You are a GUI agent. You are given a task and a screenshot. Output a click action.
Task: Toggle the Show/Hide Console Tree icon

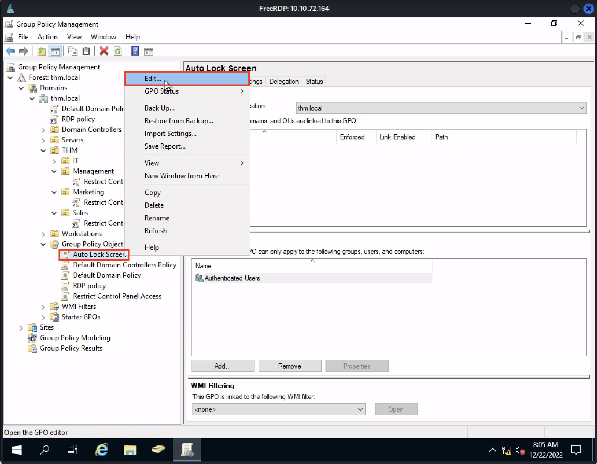coord(55,51)
